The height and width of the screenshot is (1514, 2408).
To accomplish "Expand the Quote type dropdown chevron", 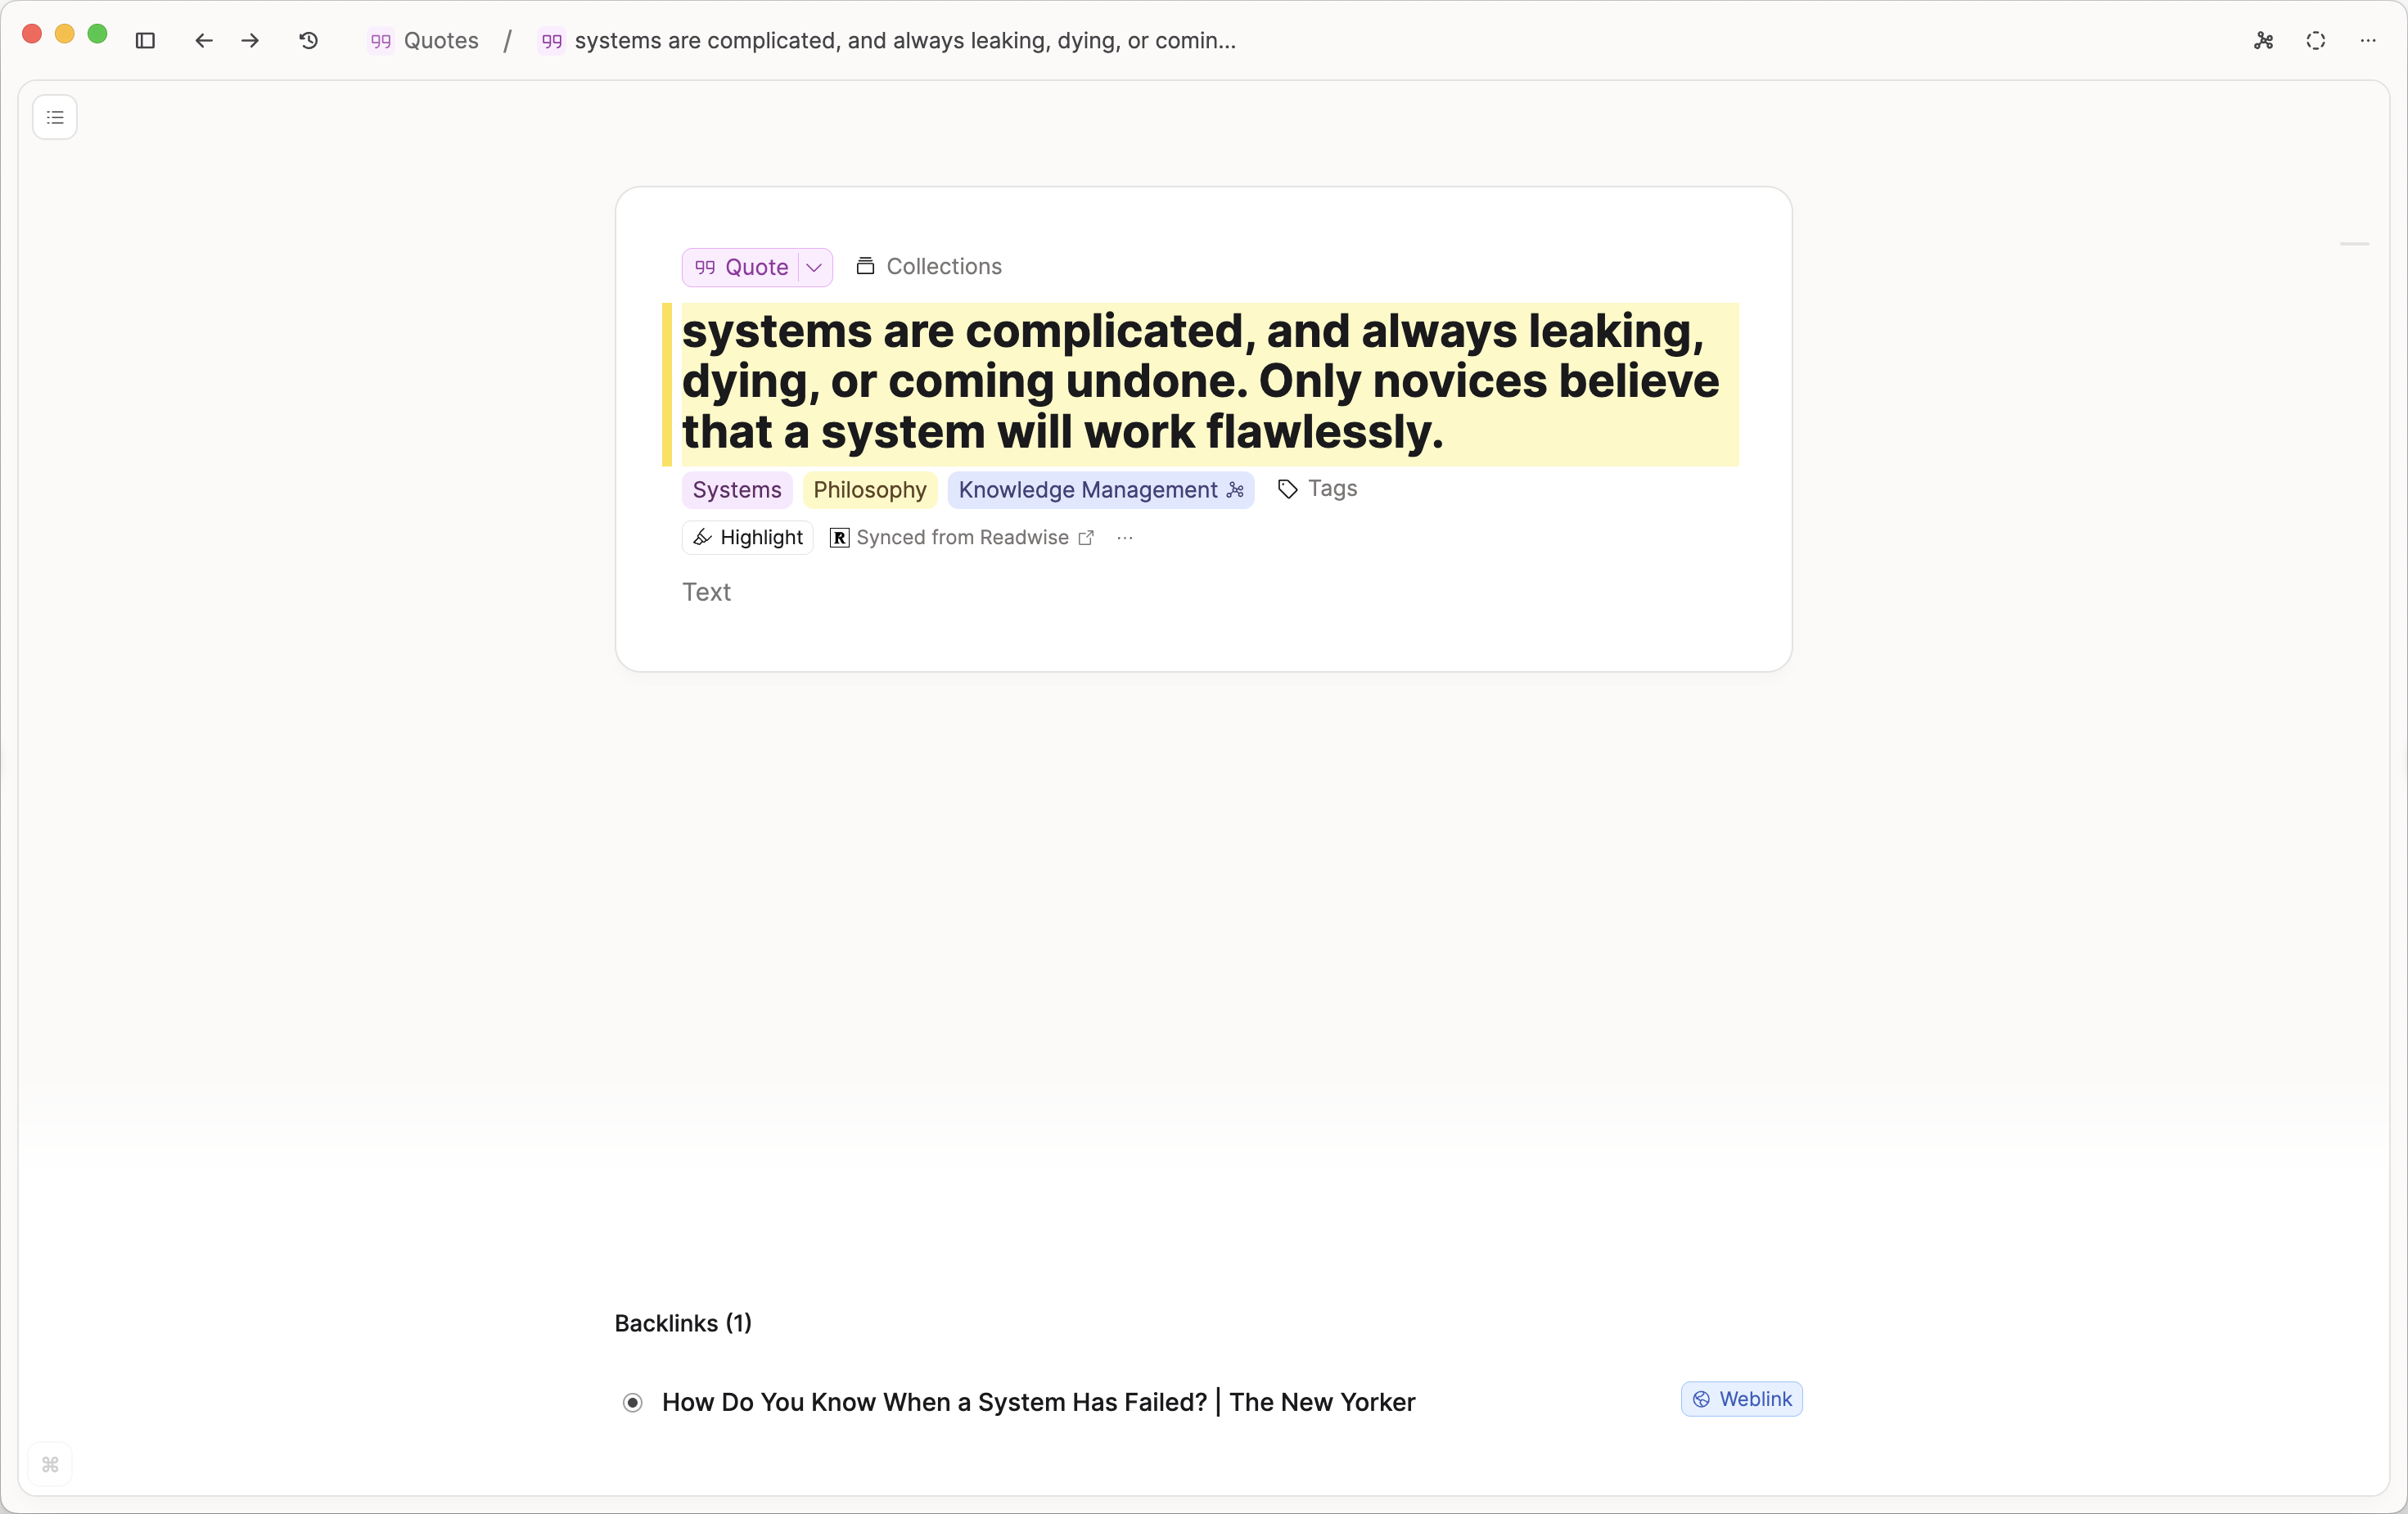I will pyautogui.click(x=814, y=267).
